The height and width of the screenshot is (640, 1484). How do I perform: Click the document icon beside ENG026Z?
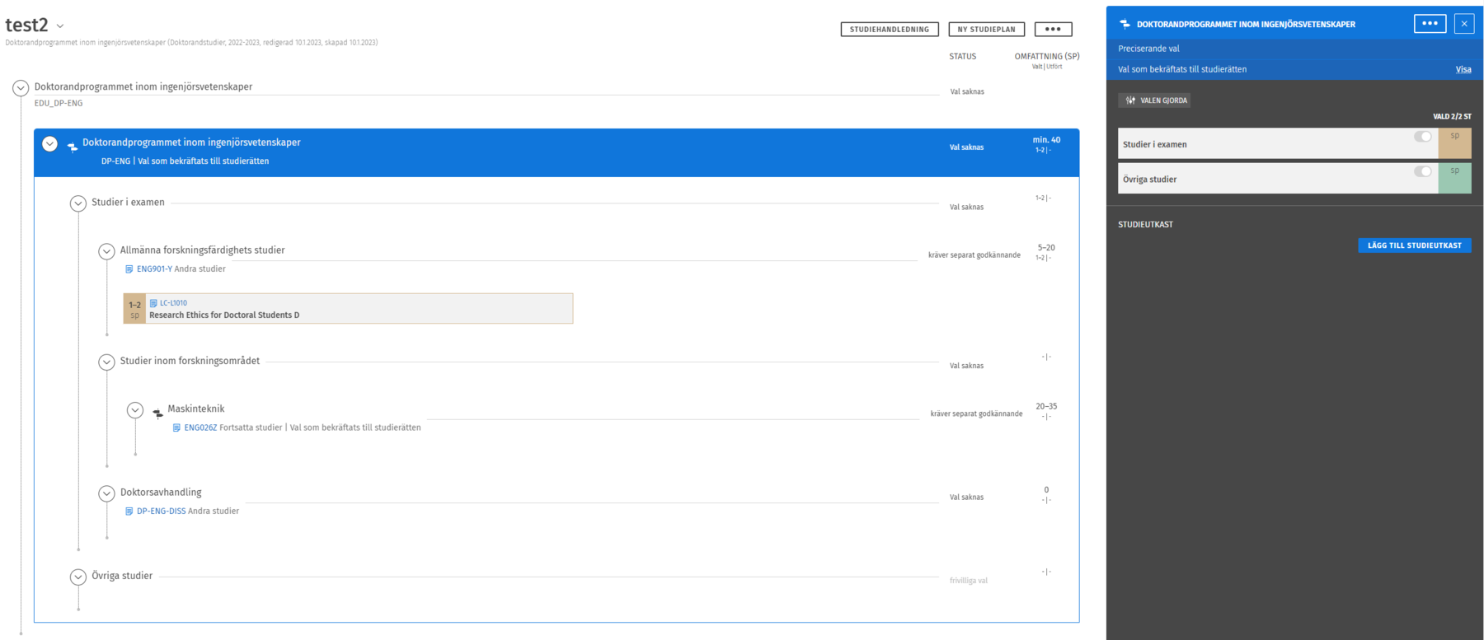(x=176, y=427)
